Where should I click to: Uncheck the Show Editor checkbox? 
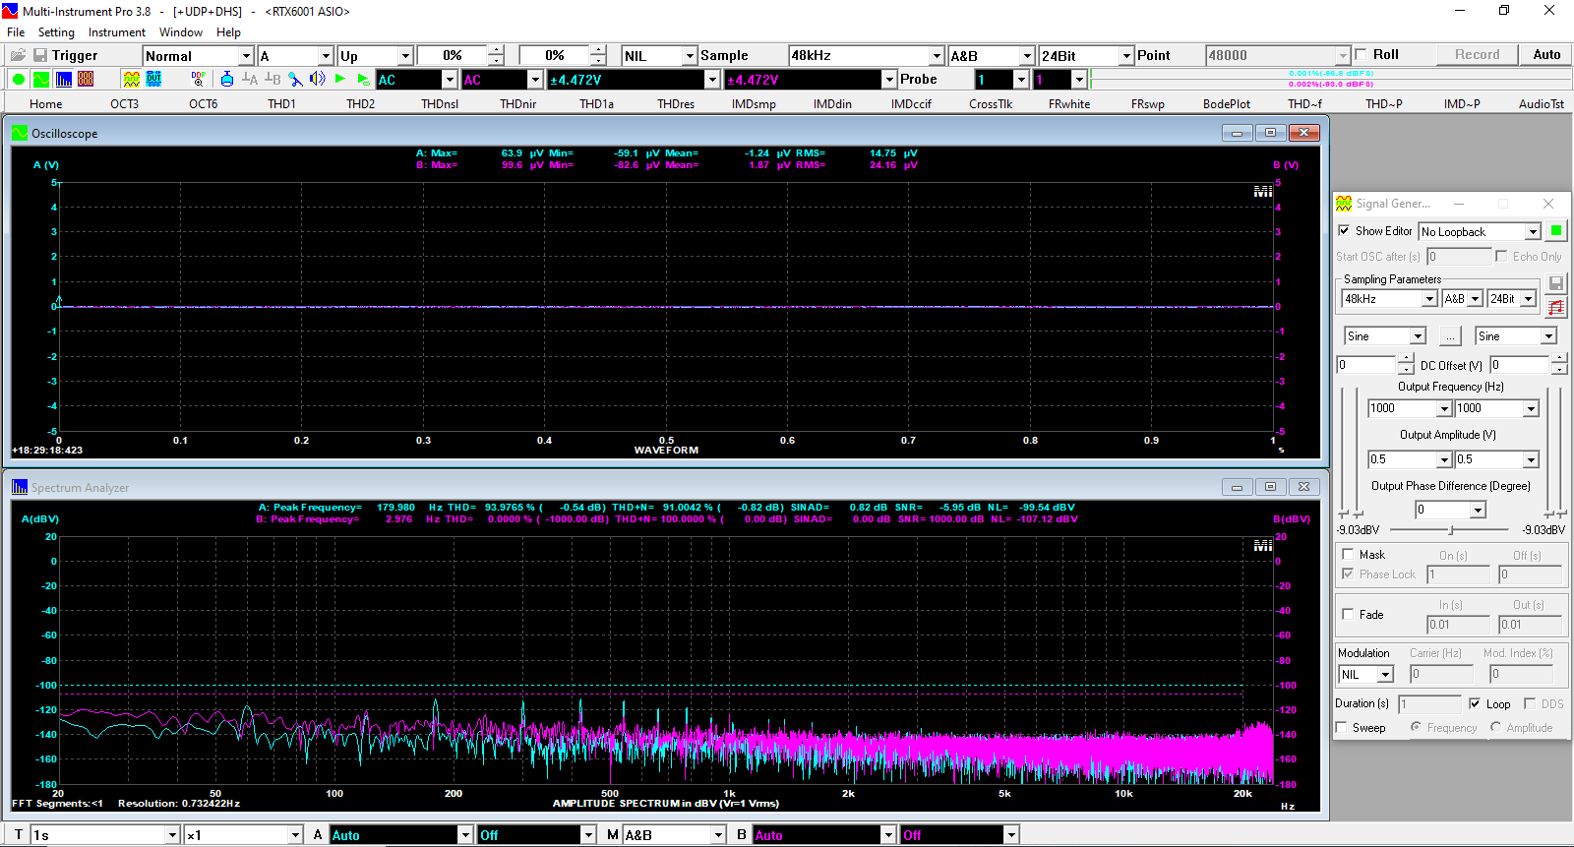coord(1344,231)
